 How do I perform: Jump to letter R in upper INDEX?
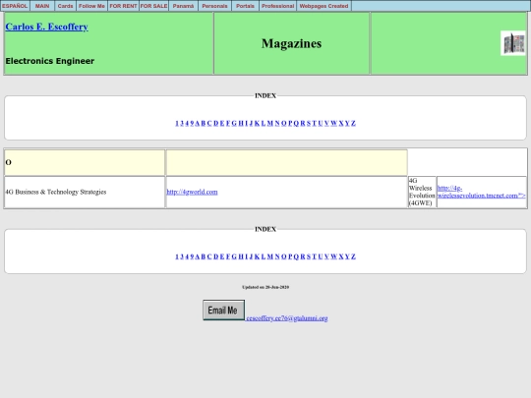(303, 123)
